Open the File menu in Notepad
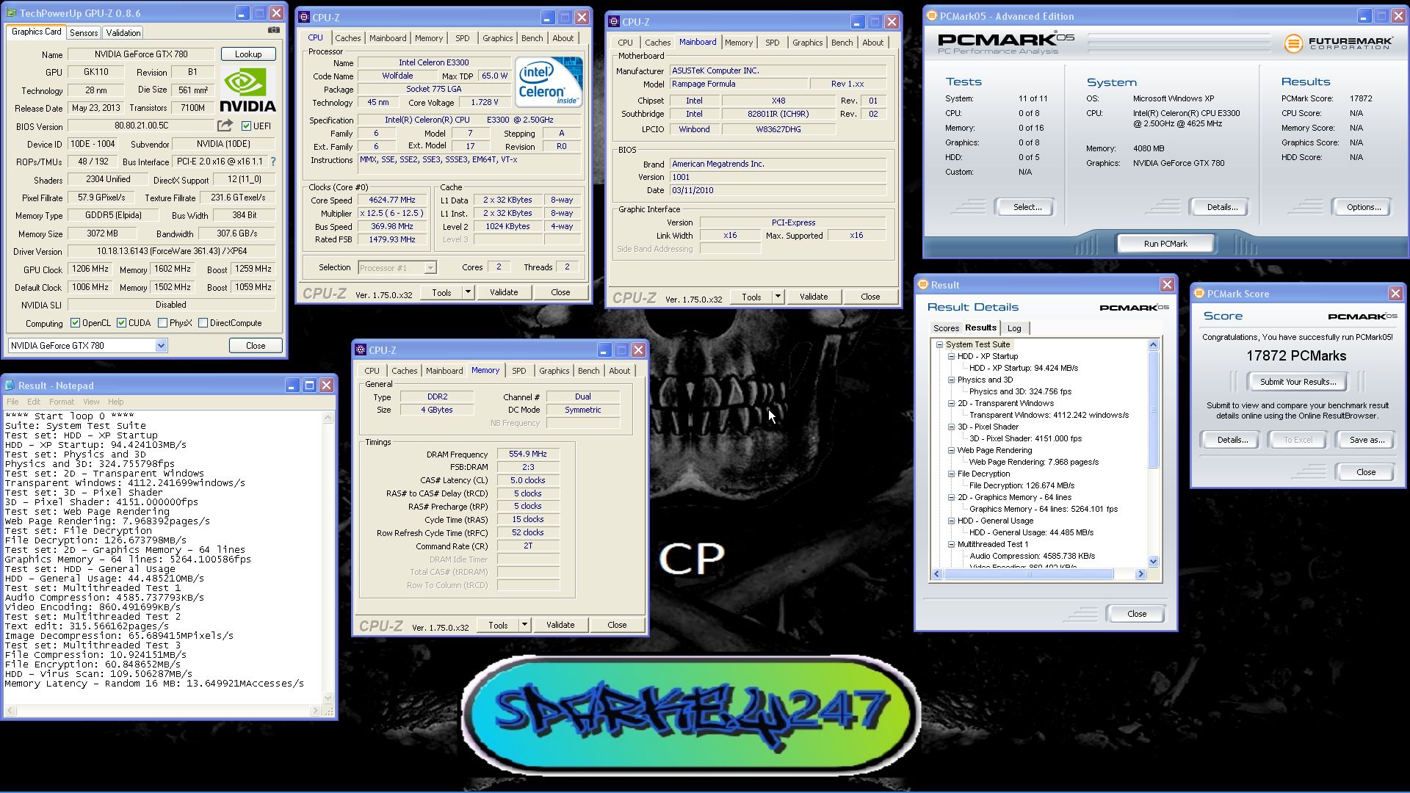1410x793 pixels. tap(12, 402)
